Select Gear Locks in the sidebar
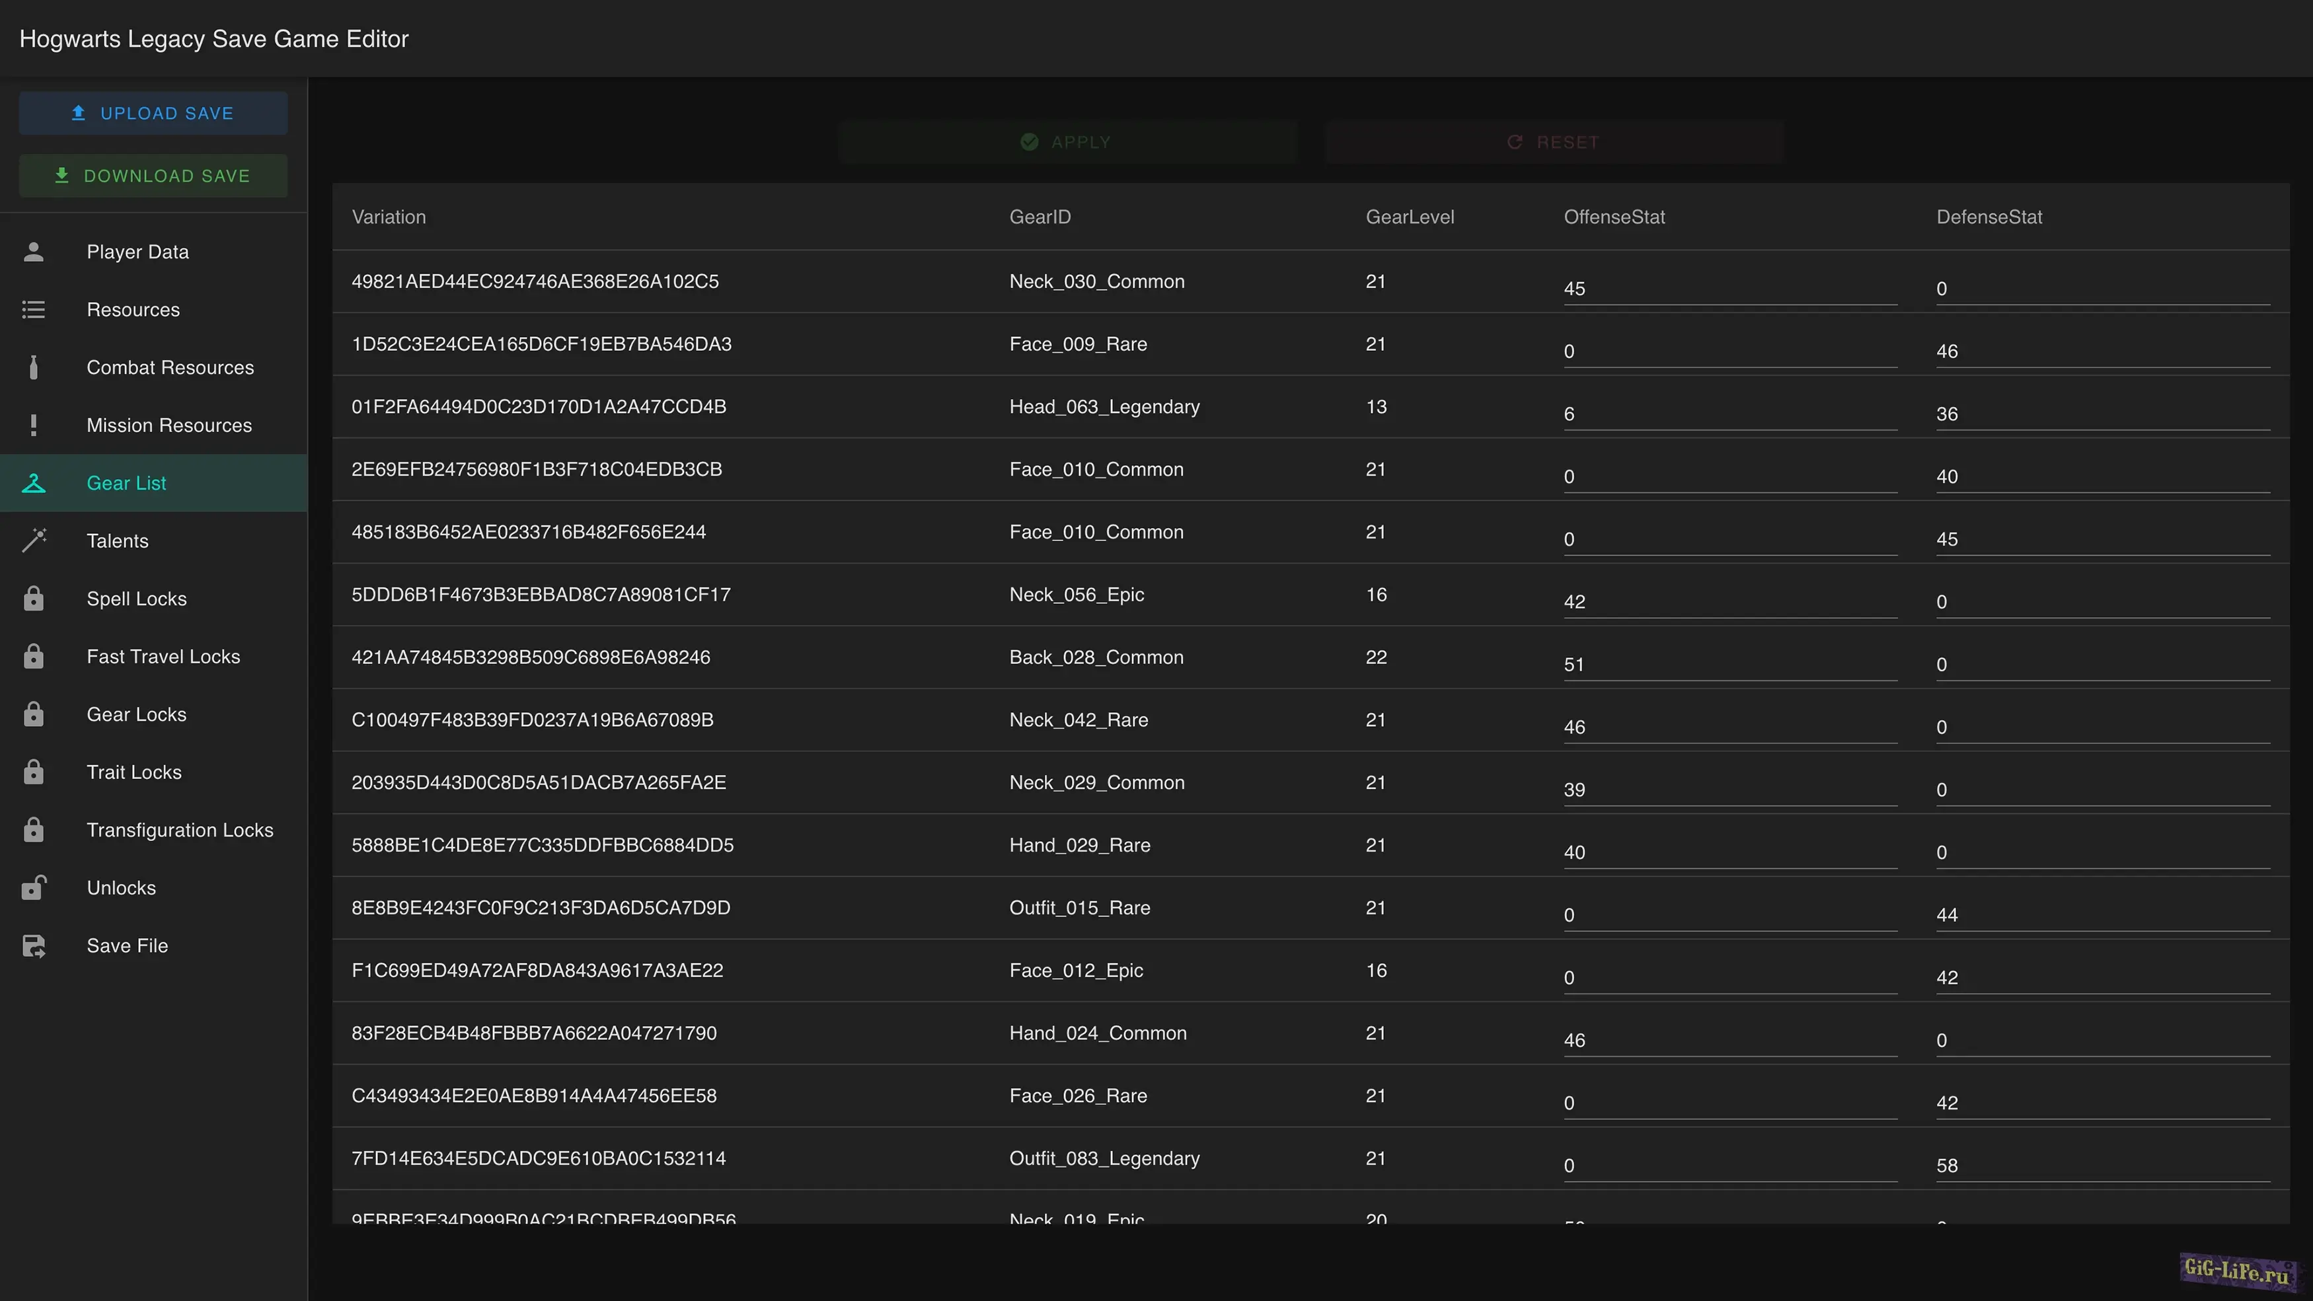 pyautogui.click(x=137, y=715)
